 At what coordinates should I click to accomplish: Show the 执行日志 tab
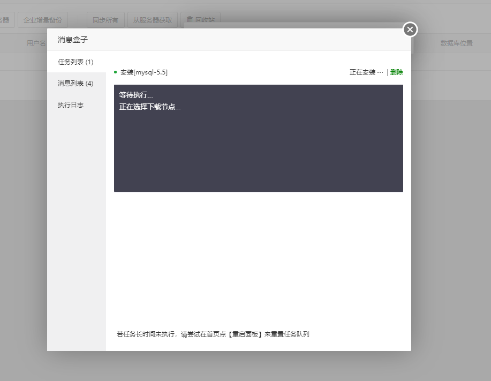[x=71, y=104]
